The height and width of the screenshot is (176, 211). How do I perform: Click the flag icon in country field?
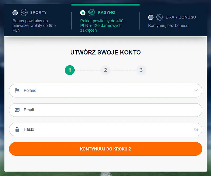click(x=17, y=90)
